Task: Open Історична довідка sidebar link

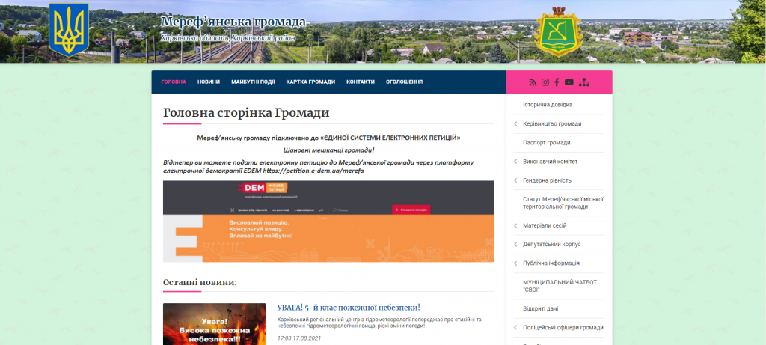Action: tap(547, 105)
